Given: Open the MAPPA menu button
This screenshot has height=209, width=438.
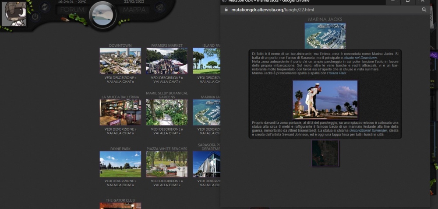Looking at the screenshot, I should (134, 10).
